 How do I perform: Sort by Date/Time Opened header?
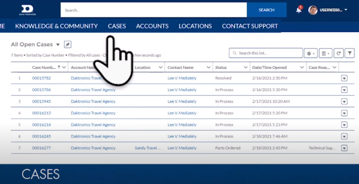coord(269,67)
